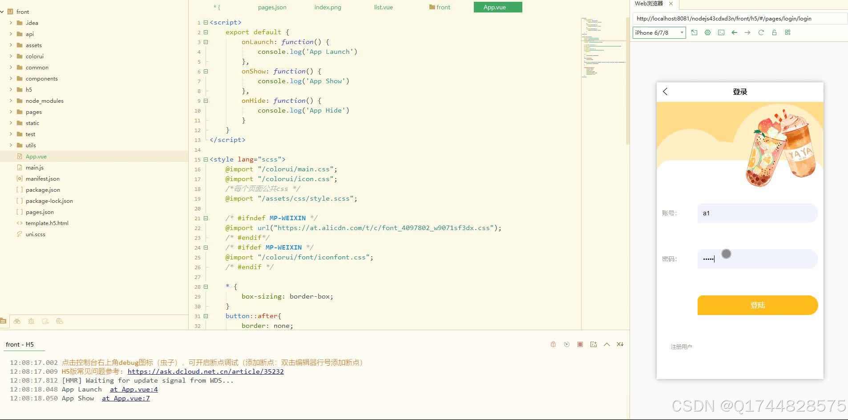Expand the utils folder
848x420 pixels.
click(11, 145)
